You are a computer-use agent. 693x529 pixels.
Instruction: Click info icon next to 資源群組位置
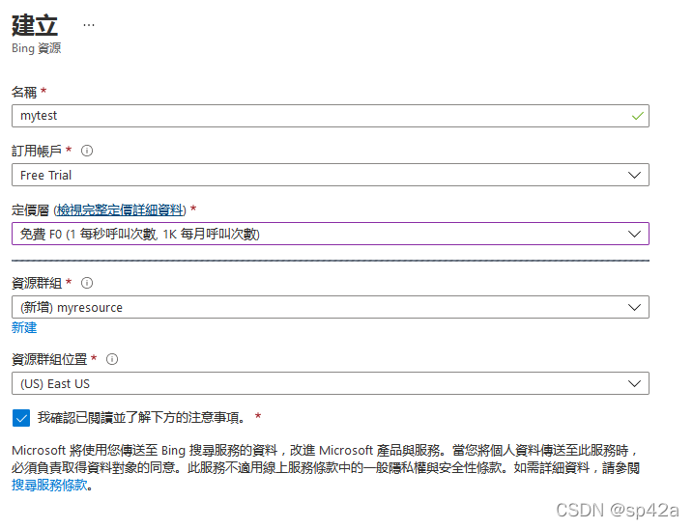pyautogui.click(x=112, y=359)
